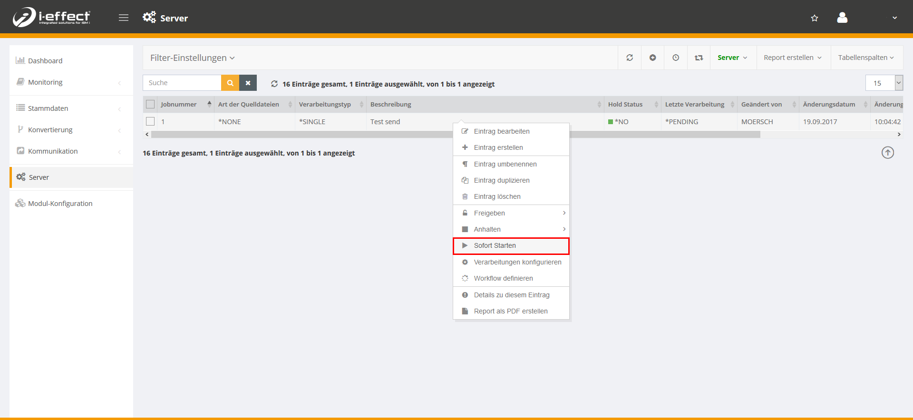
Task: Open the Report erstellen dropdown
Action: pos(792,58)
